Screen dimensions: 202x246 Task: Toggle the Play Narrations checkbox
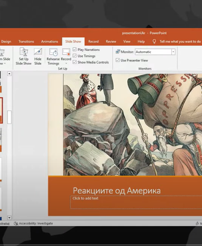74,50
